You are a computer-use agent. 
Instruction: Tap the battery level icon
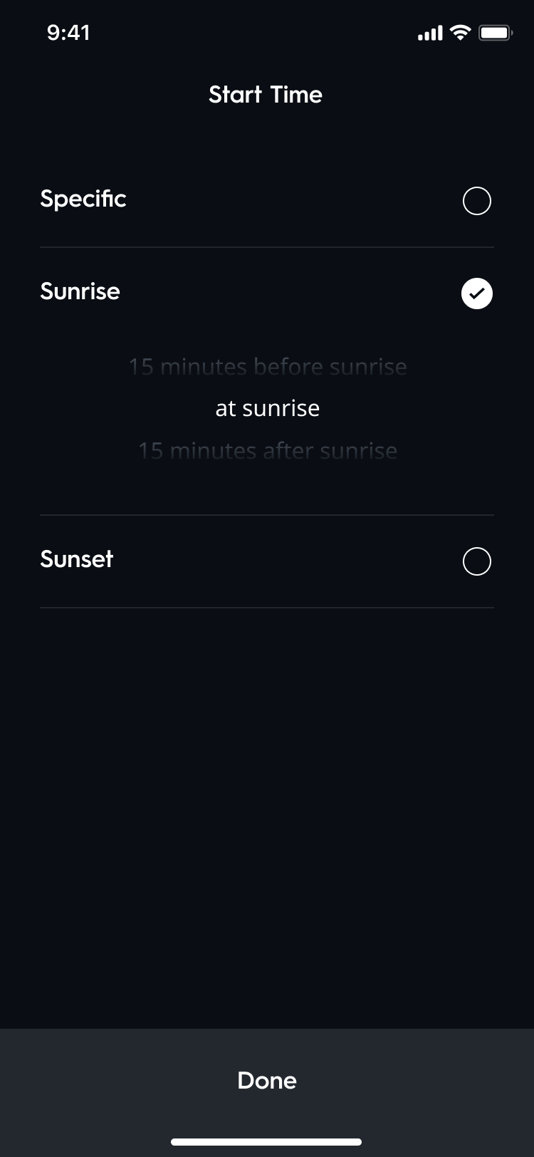tap(495, 33)
